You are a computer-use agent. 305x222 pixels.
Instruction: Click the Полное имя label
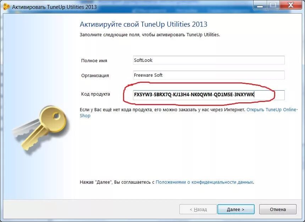94,61
